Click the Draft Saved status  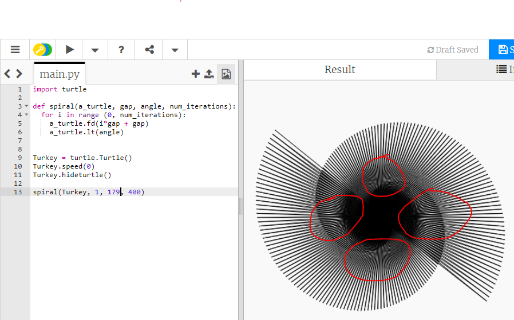[453, 50]
